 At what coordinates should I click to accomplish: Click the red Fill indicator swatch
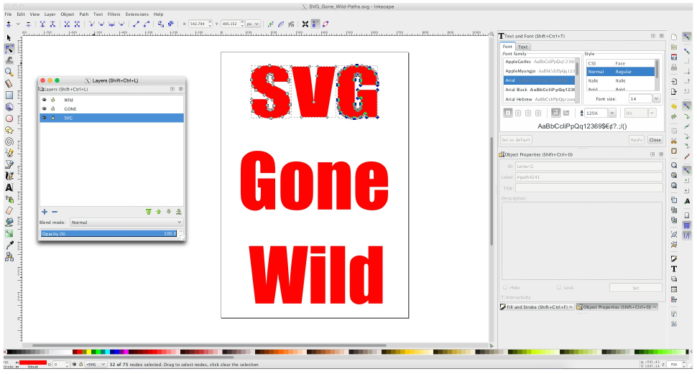coord(33,363)
